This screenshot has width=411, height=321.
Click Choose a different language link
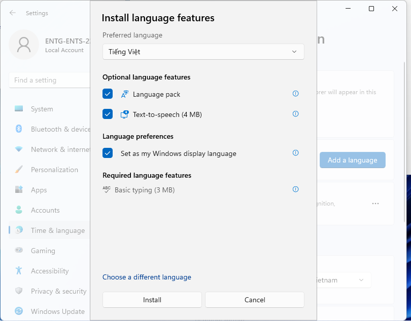[x=147, y=277]
